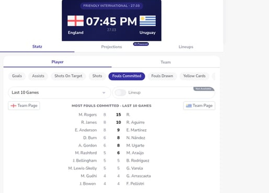This screenshot has height=193, width=269.
Task: Select the Goals stat filter
Action: 17,76
